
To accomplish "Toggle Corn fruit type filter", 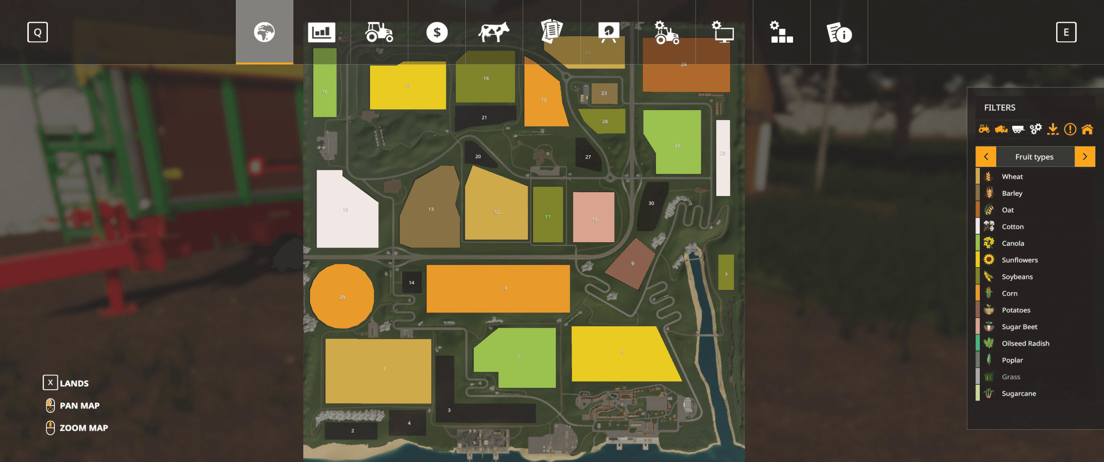I will 1035,293.
